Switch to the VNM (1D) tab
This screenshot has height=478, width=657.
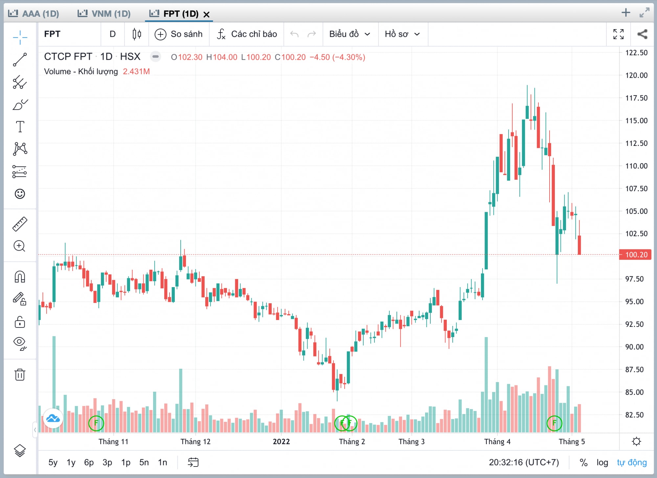coord(104,13)
